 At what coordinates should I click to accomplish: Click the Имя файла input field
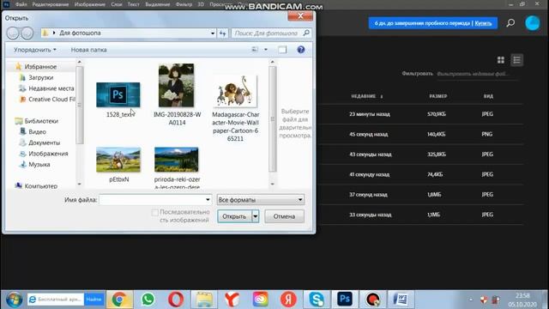(152, 200)
